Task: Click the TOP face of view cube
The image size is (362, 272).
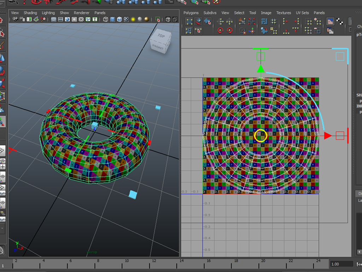Action: (x=161, y=35)
